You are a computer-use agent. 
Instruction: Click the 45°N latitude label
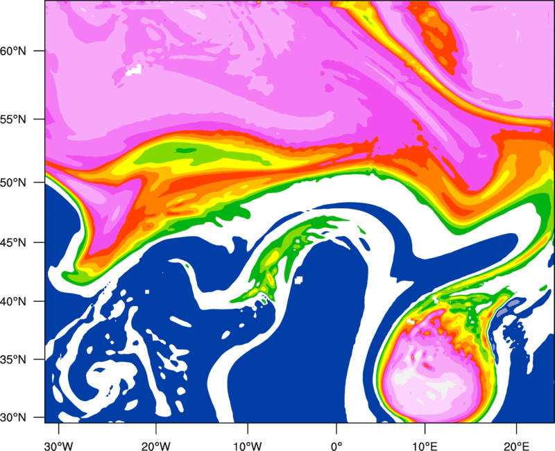point(13,242)
